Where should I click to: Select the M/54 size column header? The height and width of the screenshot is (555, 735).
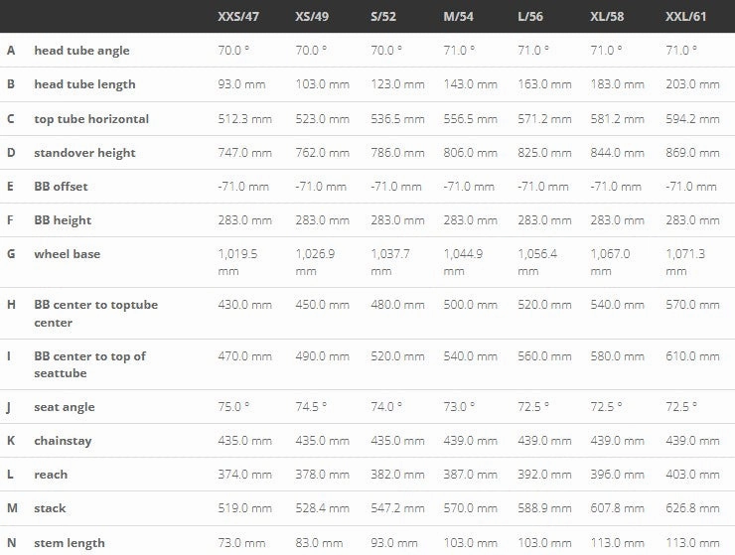458,17
